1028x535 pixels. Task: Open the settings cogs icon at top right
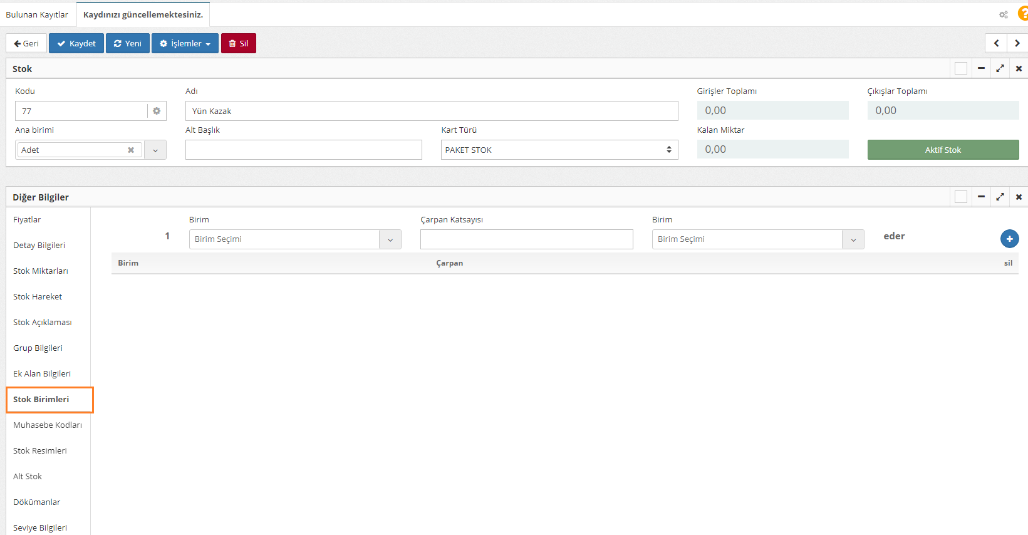(1003, 14)
